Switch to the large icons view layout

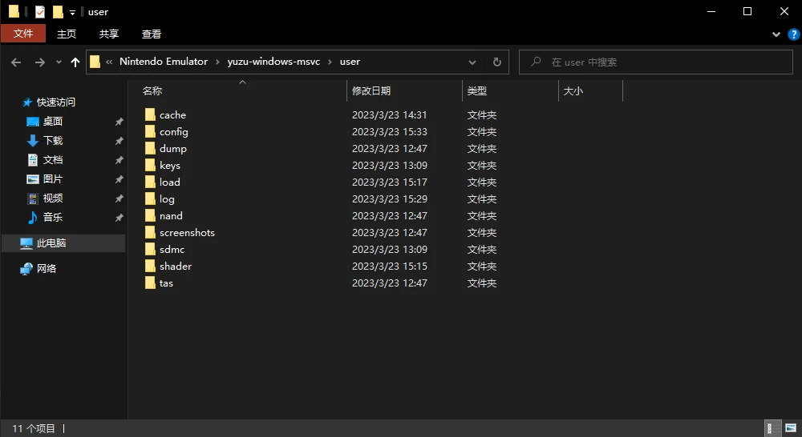point(791,428)
